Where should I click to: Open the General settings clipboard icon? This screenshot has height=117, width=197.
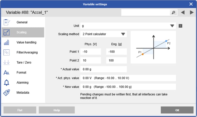pos(6,22)
